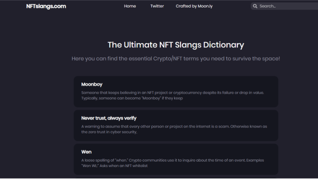
Task: Open the Moonboy term title
Action: [x=92, y=84]
